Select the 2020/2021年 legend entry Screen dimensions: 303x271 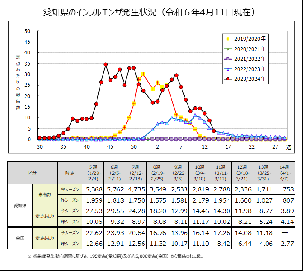[x=245, y=49]
